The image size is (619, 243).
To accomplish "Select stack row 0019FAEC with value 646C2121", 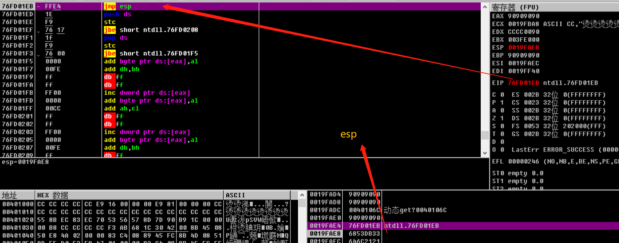I will pos(463,241).
